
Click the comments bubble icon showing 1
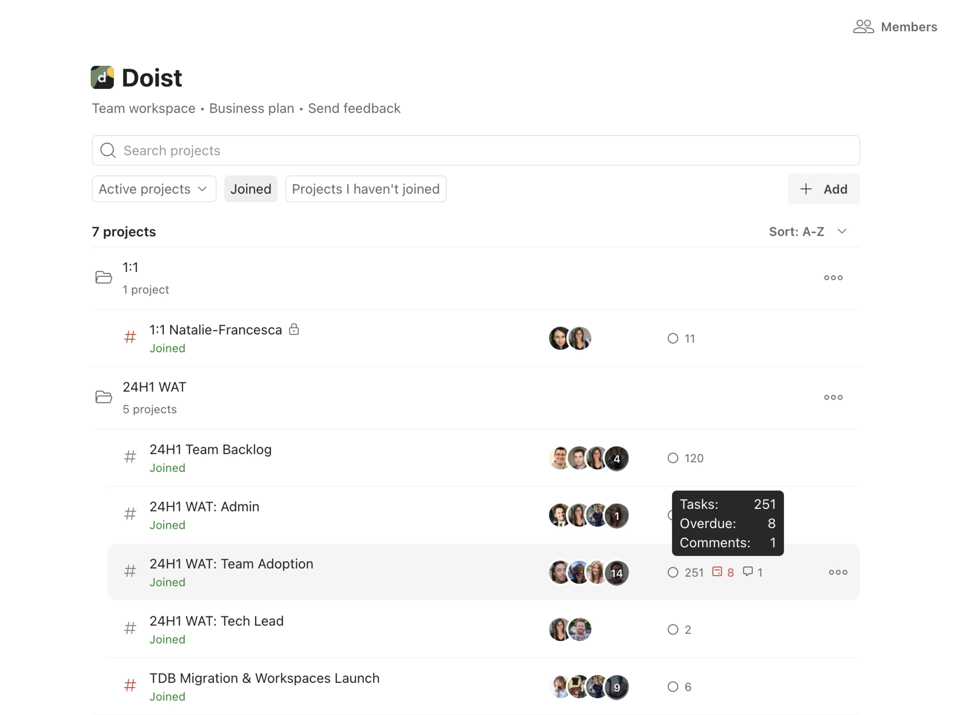click(748, 572)
